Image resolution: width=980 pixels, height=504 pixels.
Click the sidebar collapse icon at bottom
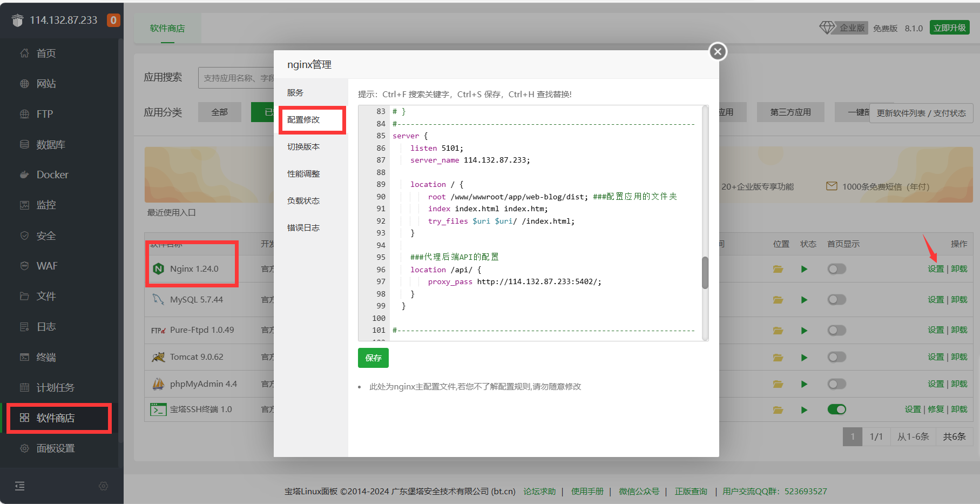point(20,486)
